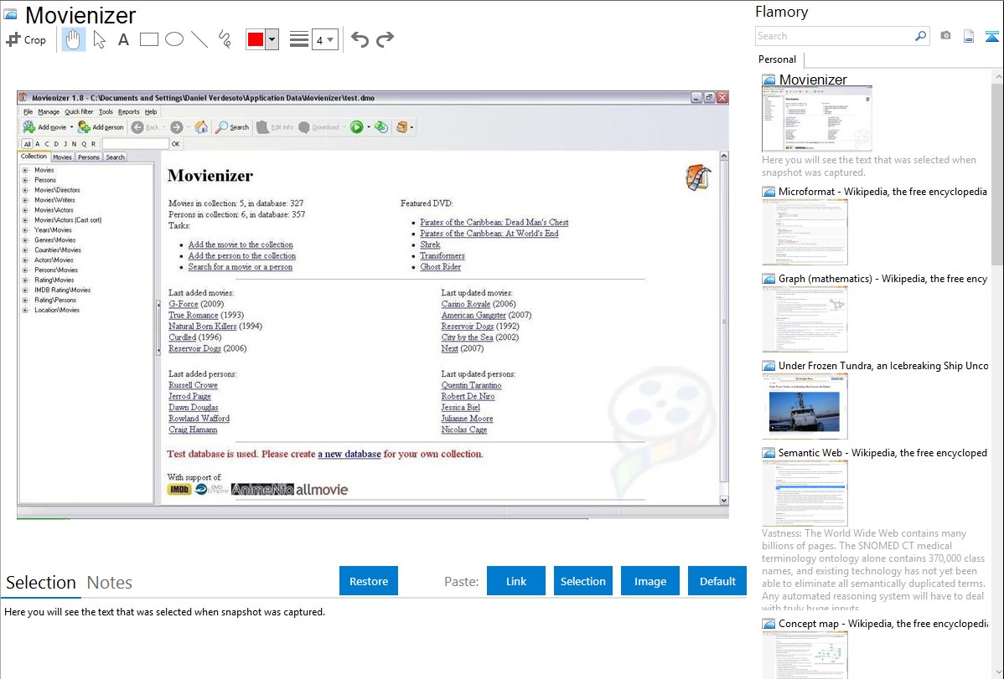The height and width of the screenshot is (679, 1004).
Task: Switch to the Movies tab in Movienizer
Action: 62,157
